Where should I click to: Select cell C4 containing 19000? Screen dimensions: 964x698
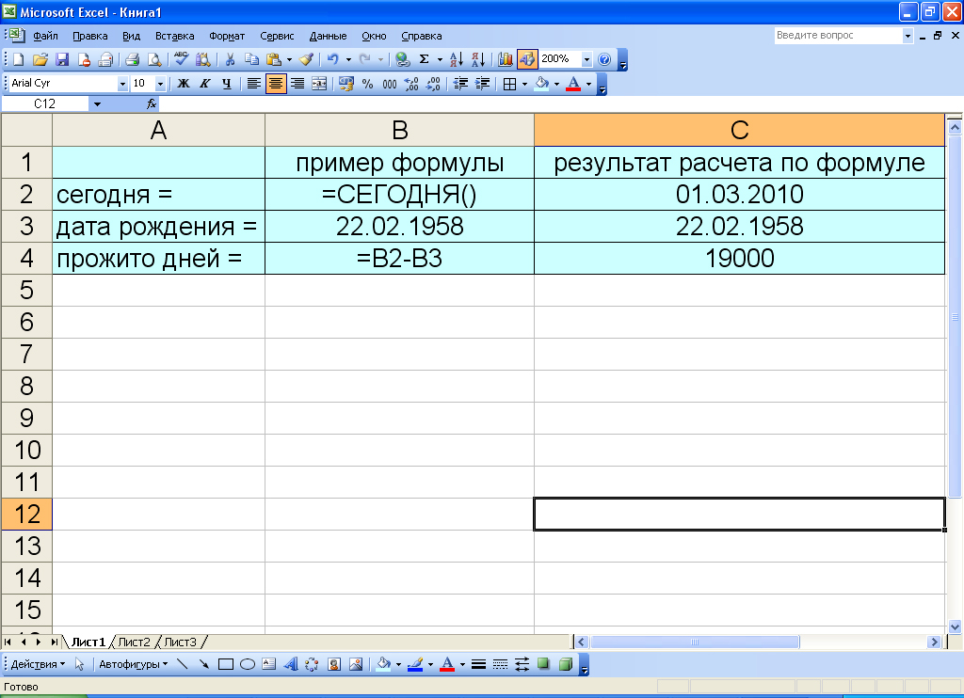[740, 258]
